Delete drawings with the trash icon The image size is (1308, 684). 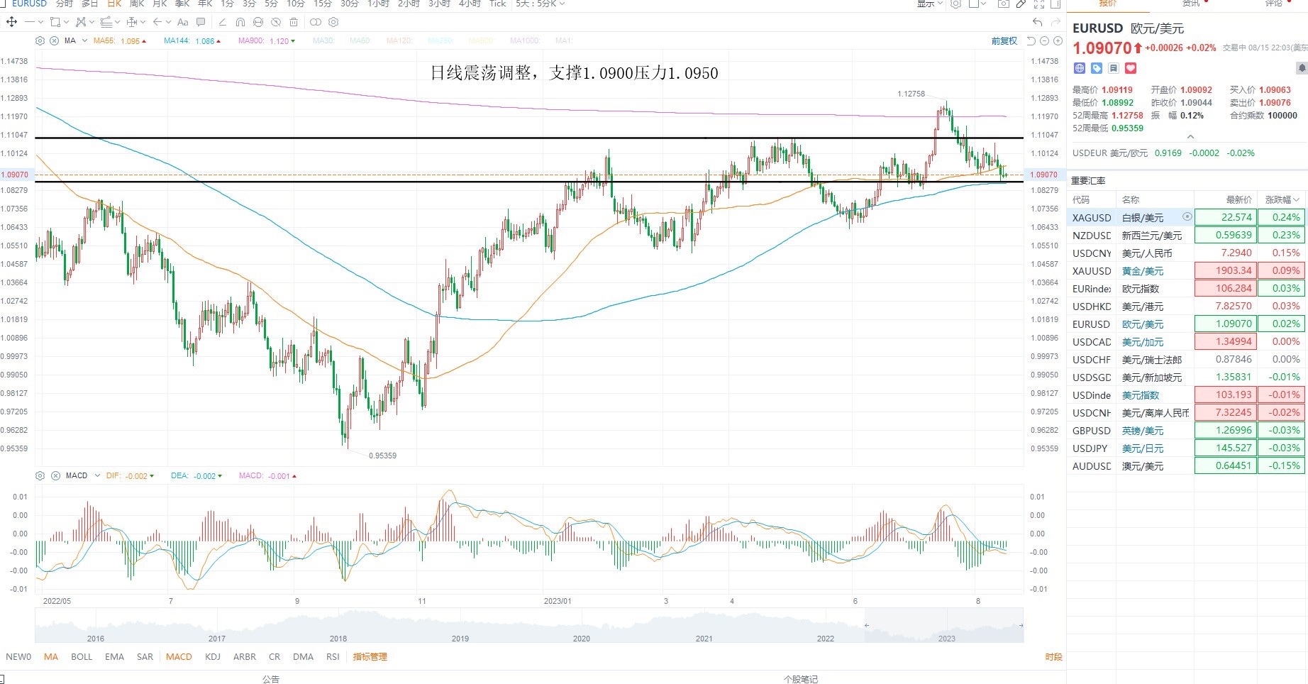294,22
